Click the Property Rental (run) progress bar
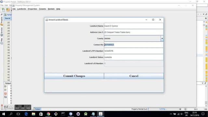The image size is (208, 117). tap(163, 109)
